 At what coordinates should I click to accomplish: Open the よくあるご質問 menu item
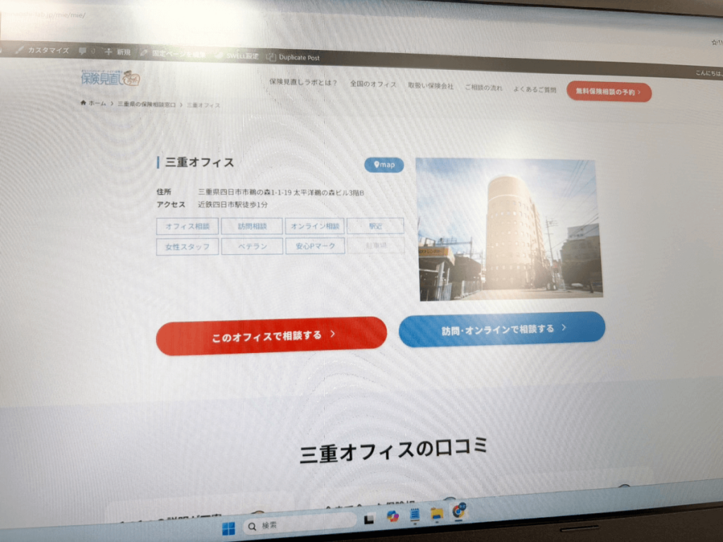(x=536, y=90)
